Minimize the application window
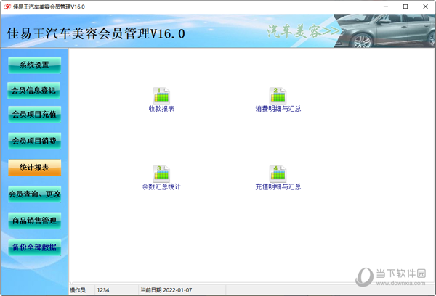The height and width of the screenshot is (296, 436). pos(386,7)
